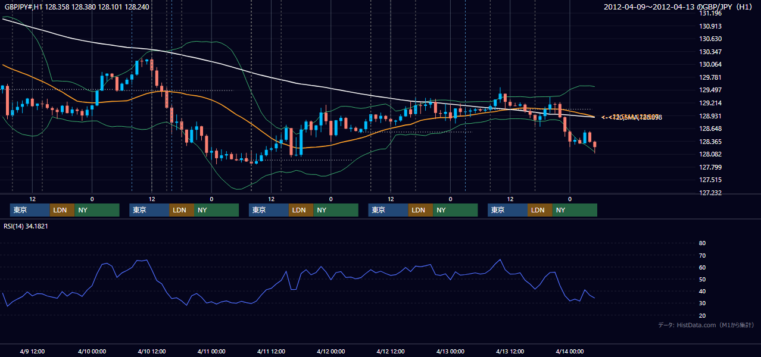The image size is (761, 357).
Task: Click the 4/9 12:00 date label
Action: (33, 351)
